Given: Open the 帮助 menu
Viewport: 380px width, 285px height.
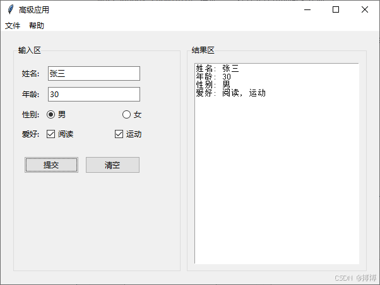Looking at the screenshot, I should point(37,26).
